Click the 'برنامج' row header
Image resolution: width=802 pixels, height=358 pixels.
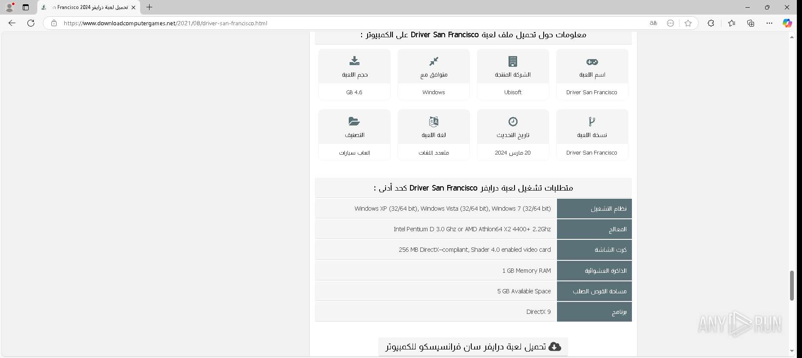[594, 312]
